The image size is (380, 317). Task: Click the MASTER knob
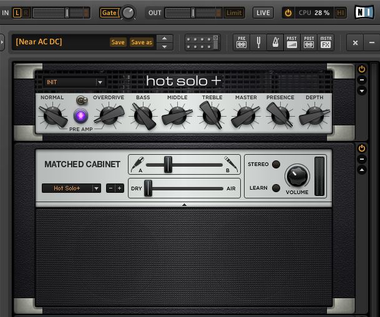246,116
